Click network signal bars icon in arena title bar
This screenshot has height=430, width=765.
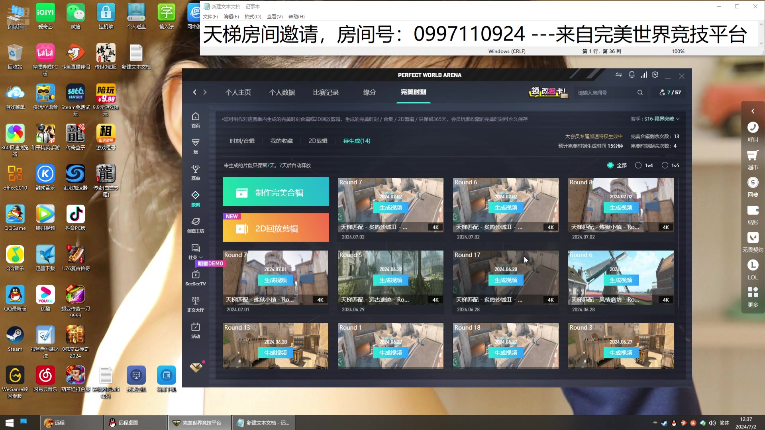pyautogui.click(x=643, y=75)
